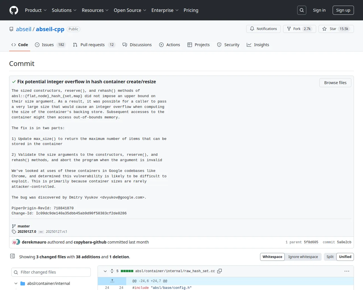Screen dimensions: 363x290
Task: Open the Product dropdown menu
Action: click(x=36, y=10)
